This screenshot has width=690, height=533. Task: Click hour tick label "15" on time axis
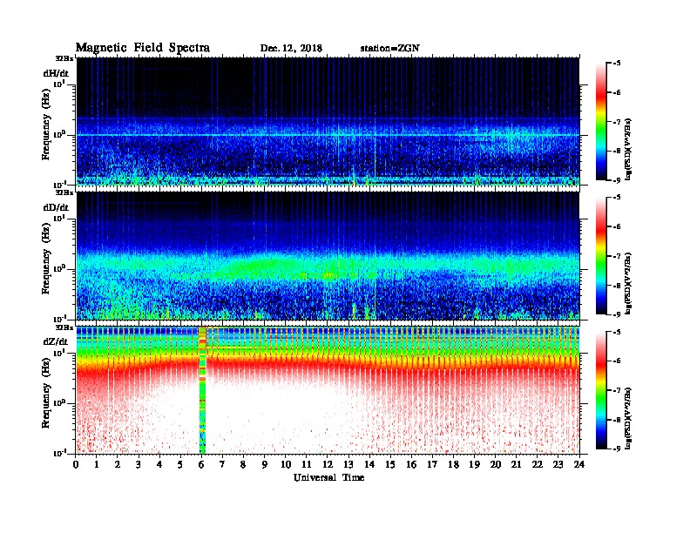(390, 465)
